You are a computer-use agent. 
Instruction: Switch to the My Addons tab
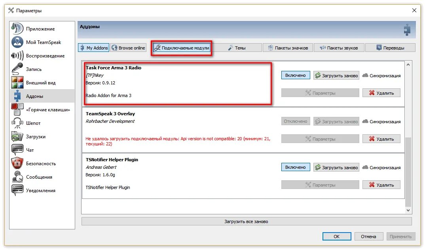point(94,48)
